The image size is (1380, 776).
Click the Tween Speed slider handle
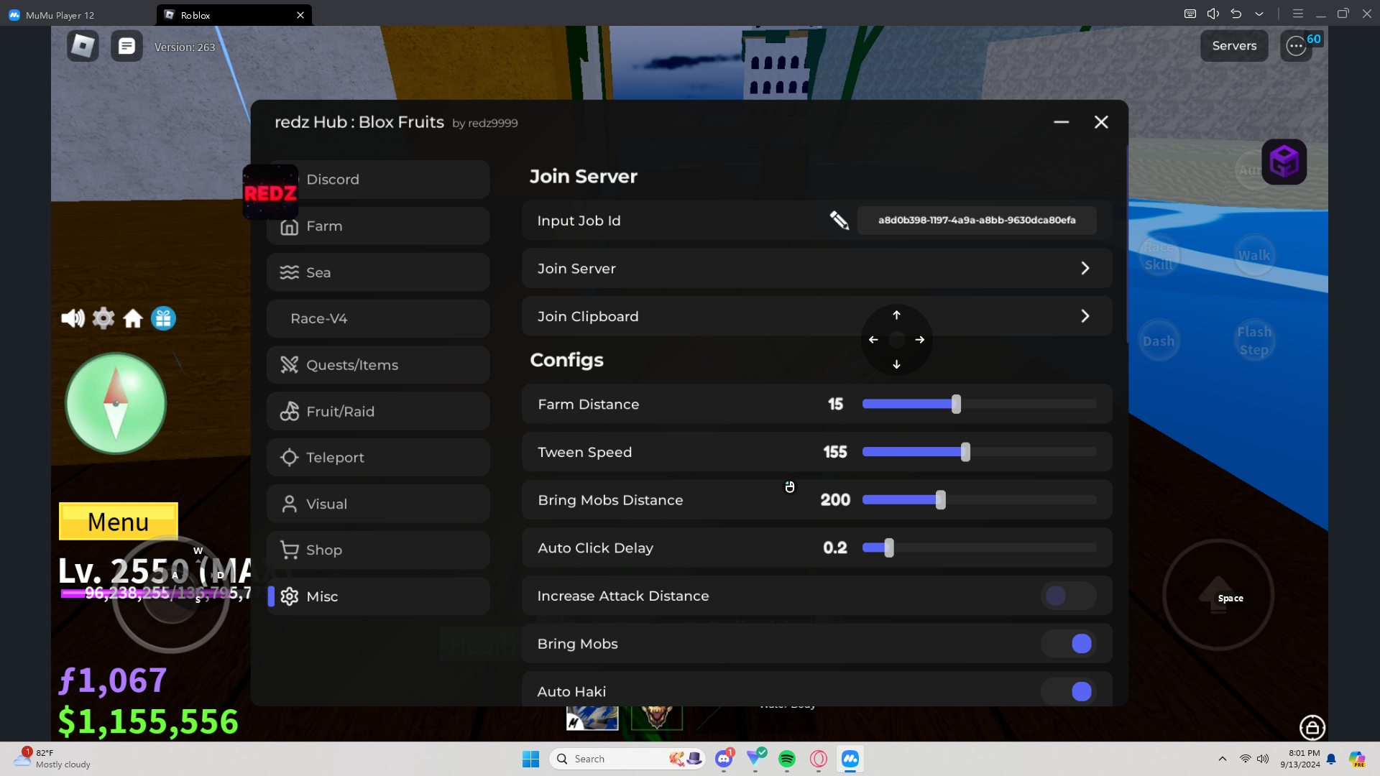click(x=965, y=452)
